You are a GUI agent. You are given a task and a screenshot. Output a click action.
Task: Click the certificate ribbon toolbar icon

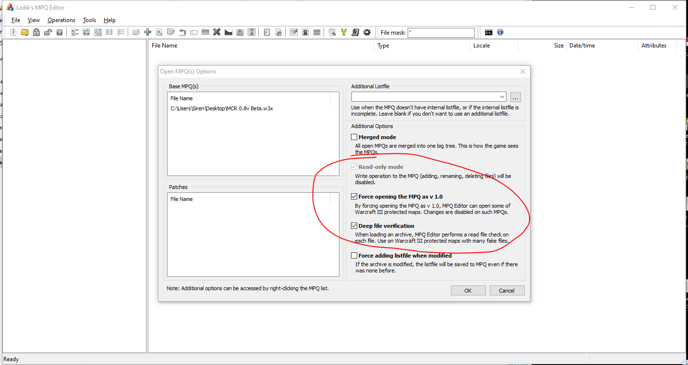click(305, 32)
